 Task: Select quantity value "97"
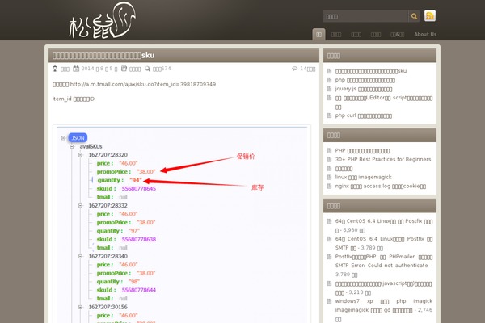click(134, 231)
